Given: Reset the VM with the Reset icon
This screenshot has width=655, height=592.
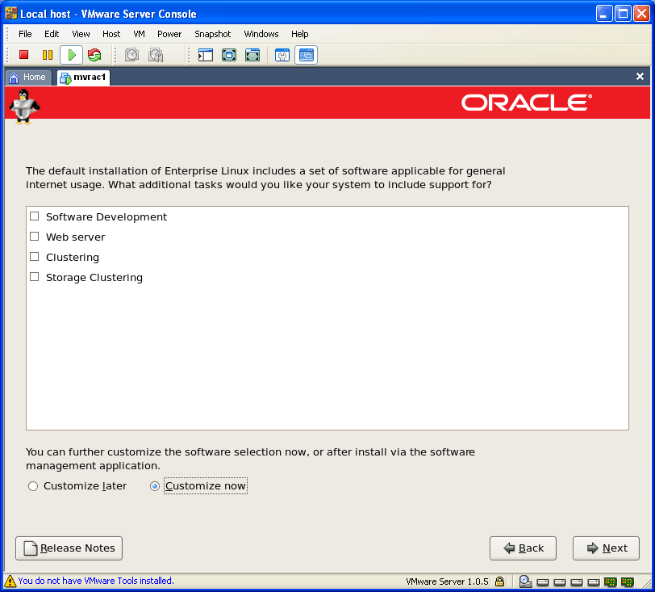Looking at the screenshot, I should [94, 55].
